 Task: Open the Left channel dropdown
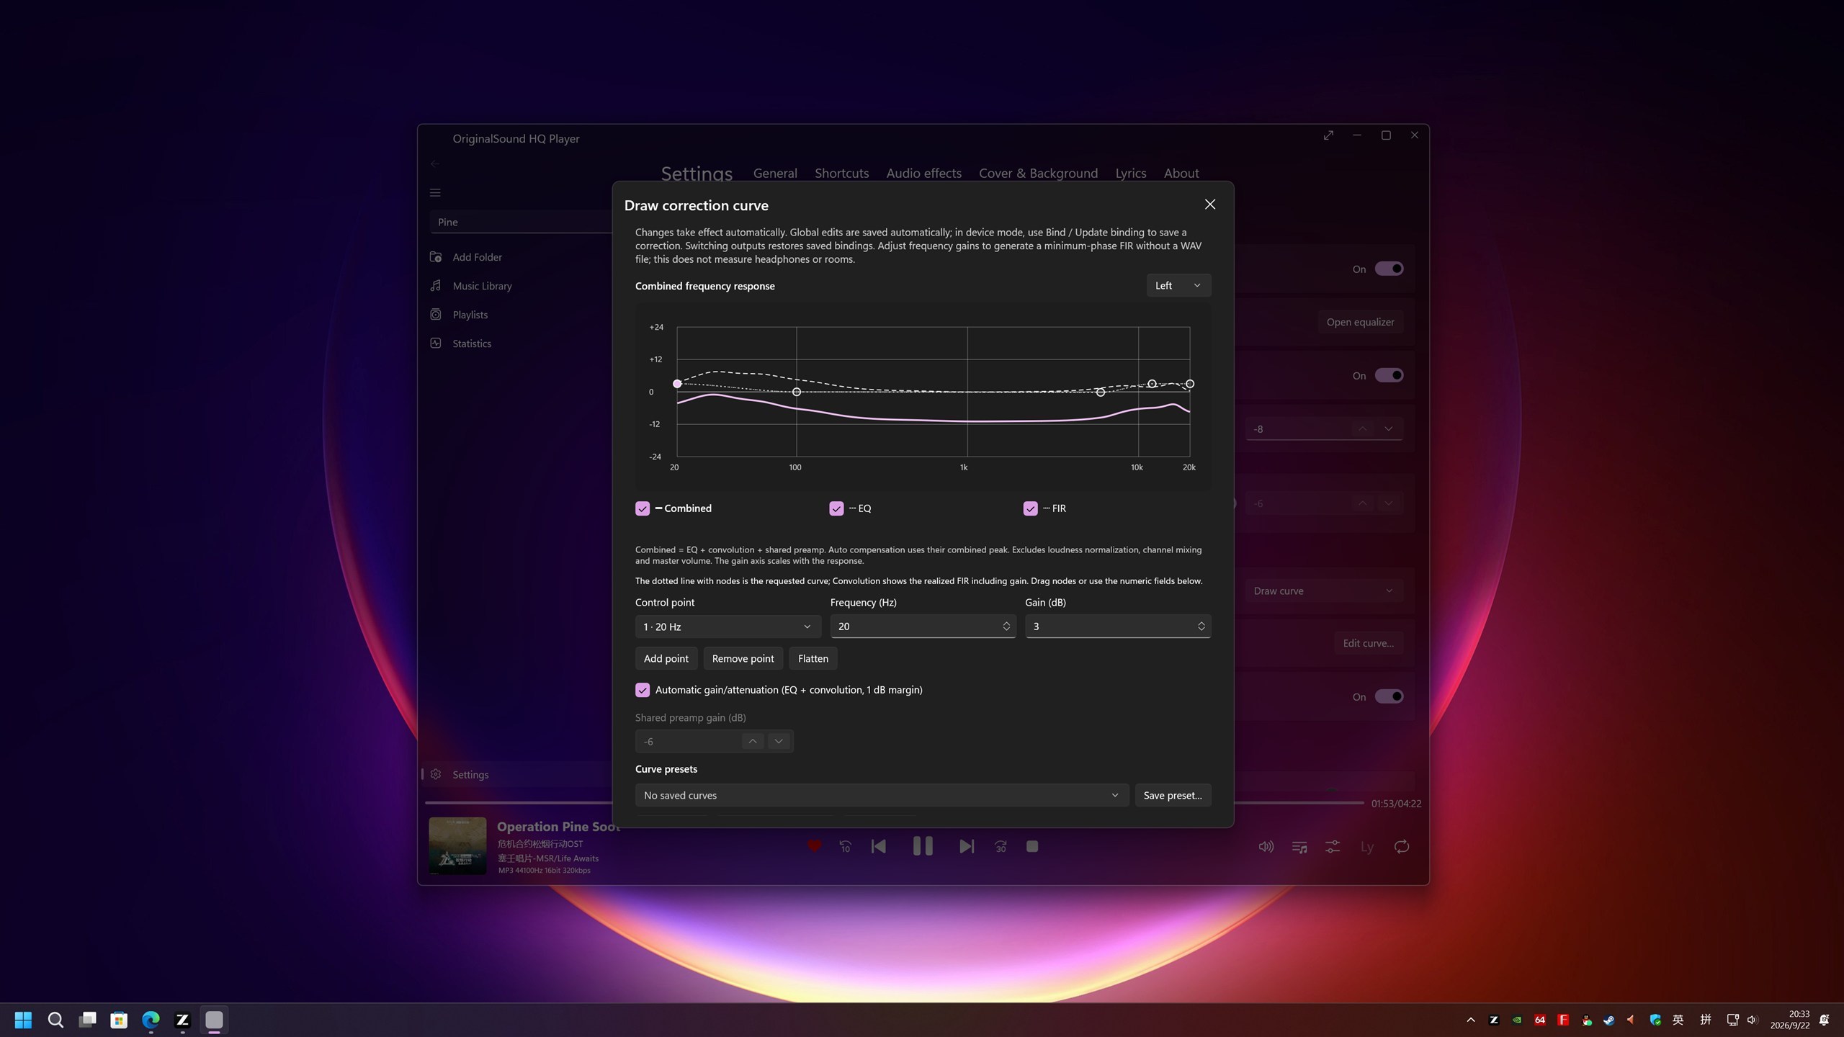tap(1178, 285)
